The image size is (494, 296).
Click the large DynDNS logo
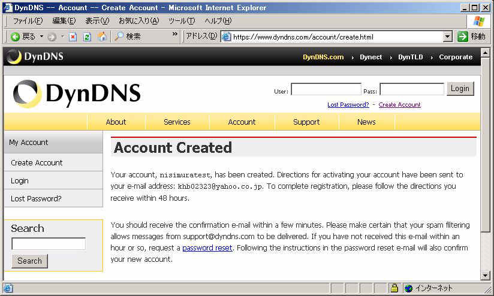(x=77, y=93)
